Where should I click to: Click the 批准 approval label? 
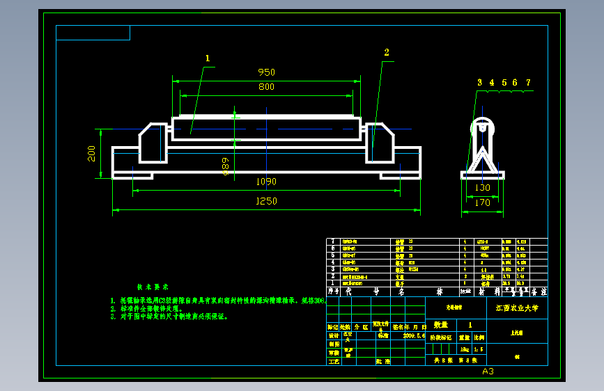click(383, 361)
